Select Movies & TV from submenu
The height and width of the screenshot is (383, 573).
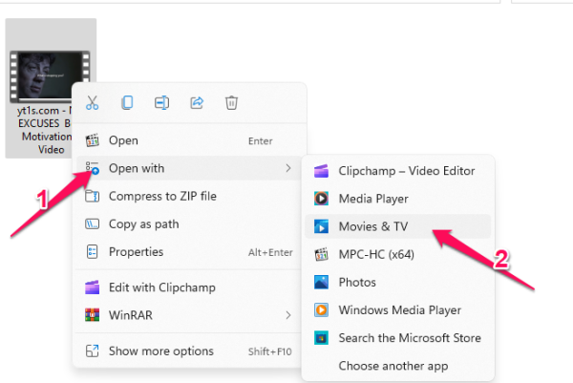click(372, 227)
